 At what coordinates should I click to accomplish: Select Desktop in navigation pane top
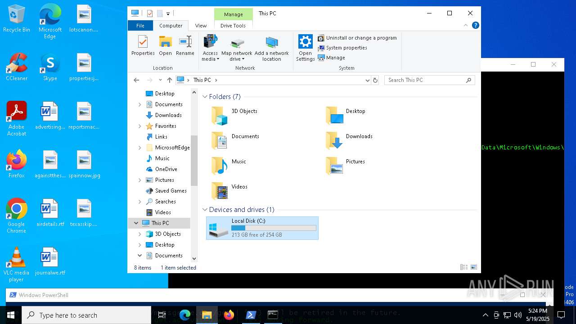coord(165,94)
